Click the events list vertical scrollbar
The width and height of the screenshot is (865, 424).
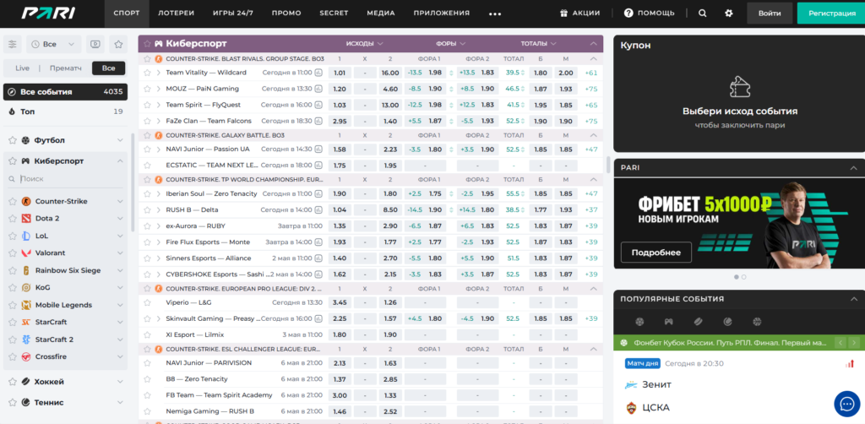[x=608, y=165]
